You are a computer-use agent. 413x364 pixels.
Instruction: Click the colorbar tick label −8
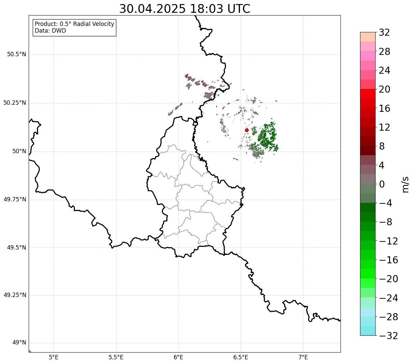point(385,222)
